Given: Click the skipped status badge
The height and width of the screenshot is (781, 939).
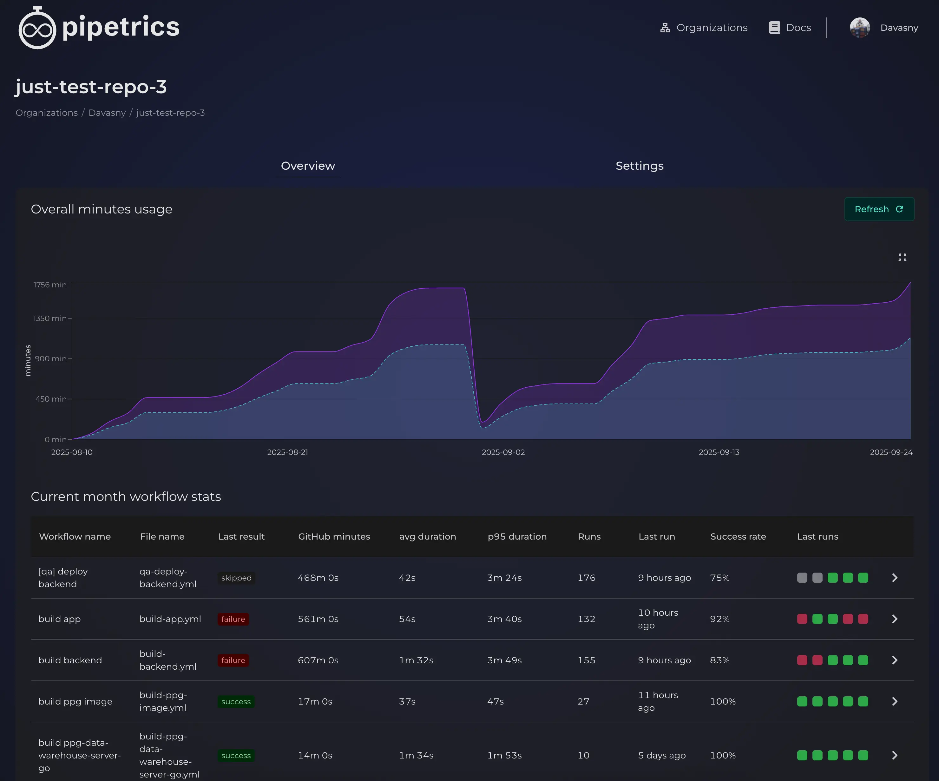Looking at the screenshot, I should 236,578.
